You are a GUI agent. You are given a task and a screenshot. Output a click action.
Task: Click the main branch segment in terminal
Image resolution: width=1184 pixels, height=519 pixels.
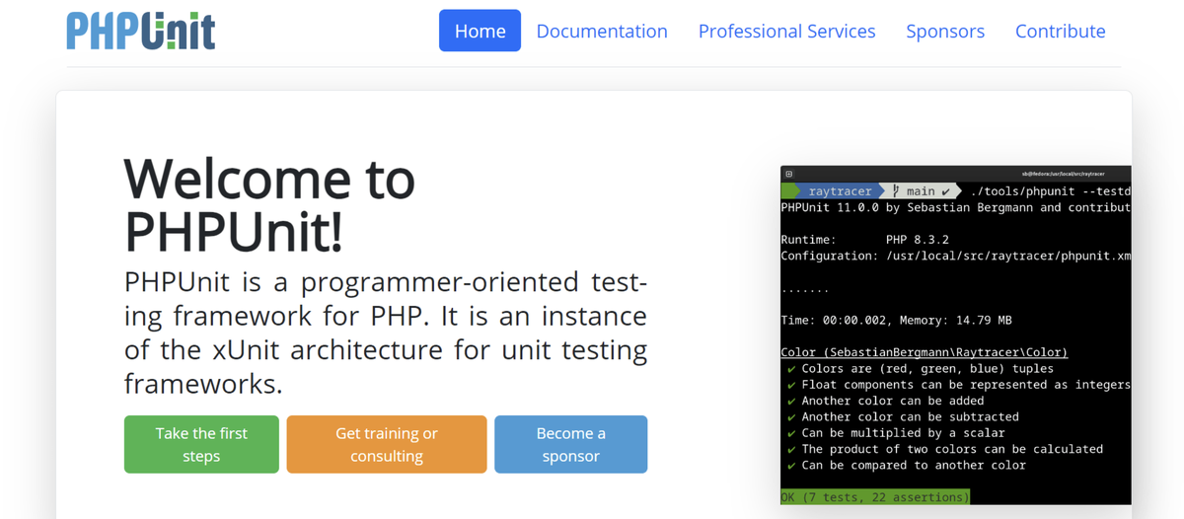[x=922, y=190]
